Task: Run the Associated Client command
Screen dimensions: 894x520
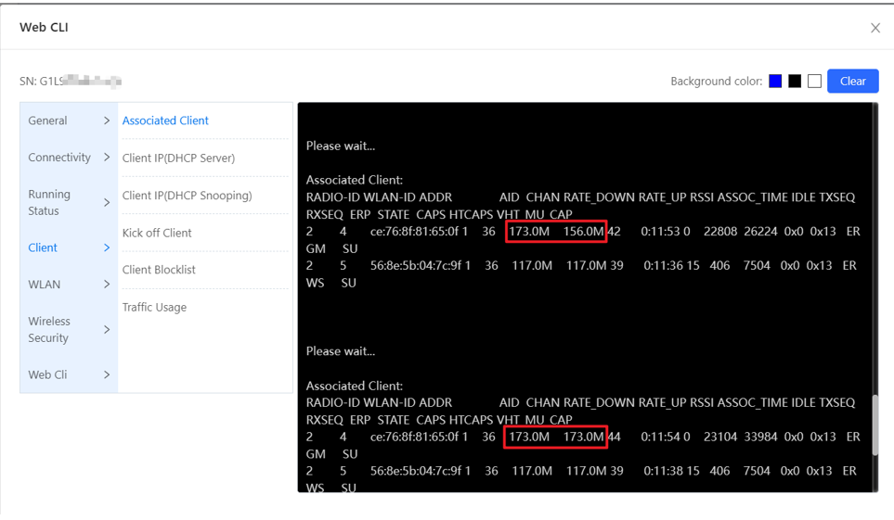Action: point(165,120)
